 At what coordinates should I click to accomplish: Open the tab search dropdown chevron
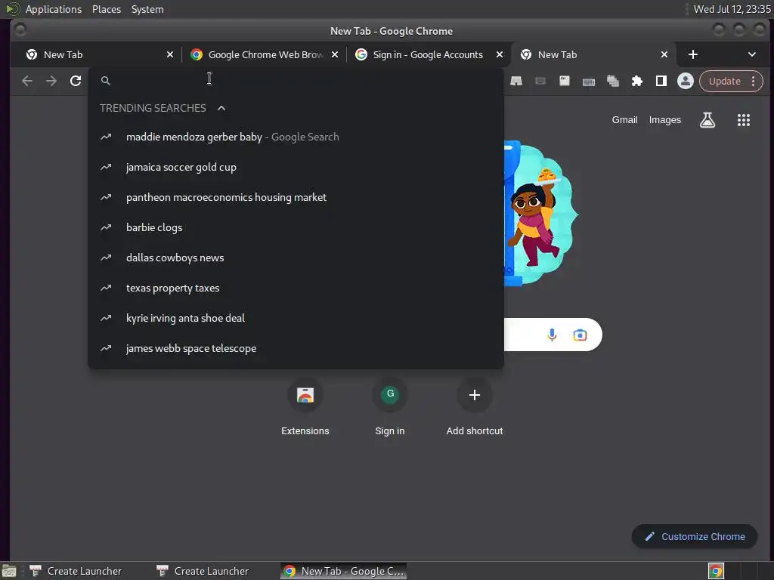tap(752, 54)
